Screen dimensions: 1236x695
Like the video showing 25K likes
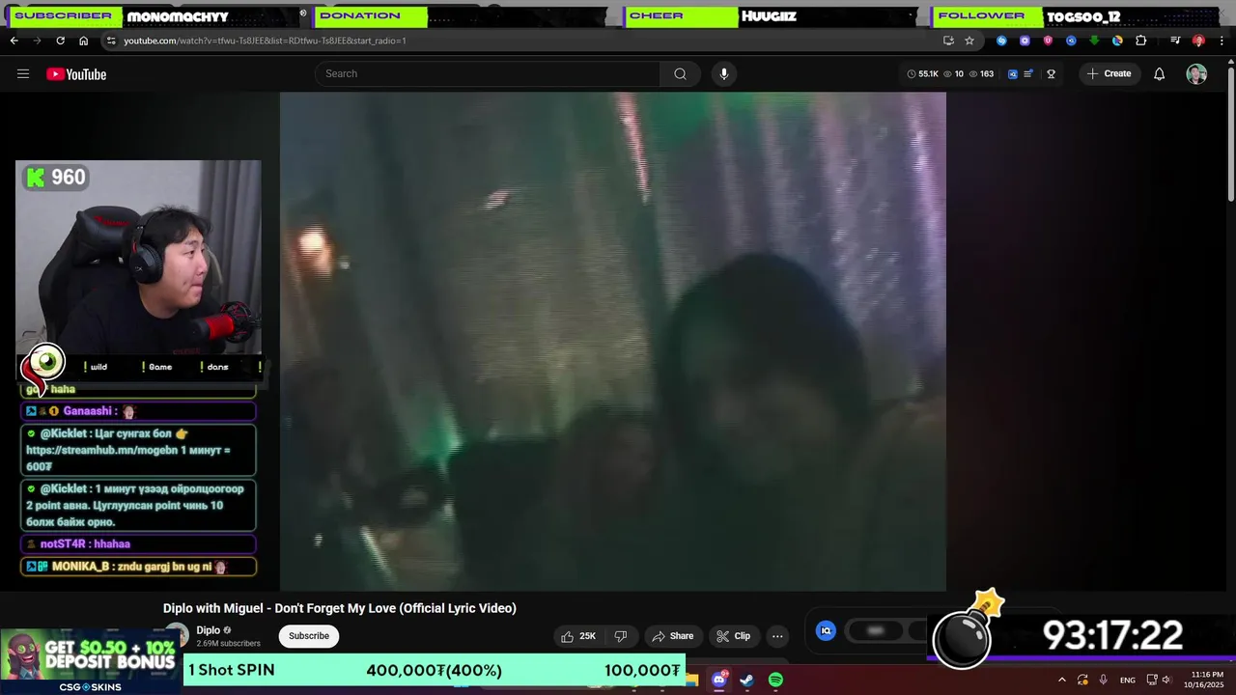(578, 636)
